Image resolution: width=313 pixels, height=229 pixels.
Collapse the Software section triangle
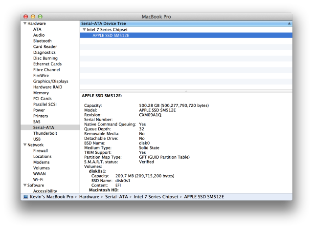click(x=25, y=185)
